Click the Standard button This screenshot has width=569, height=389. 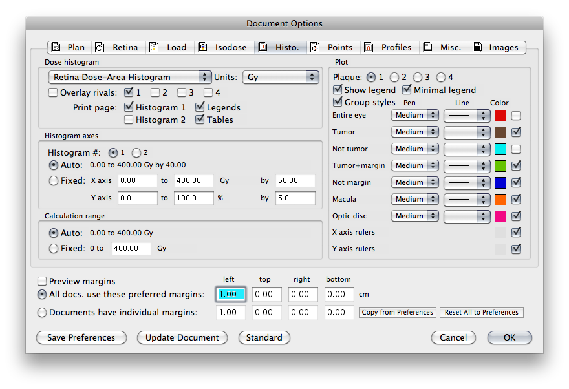click(264, 337)
